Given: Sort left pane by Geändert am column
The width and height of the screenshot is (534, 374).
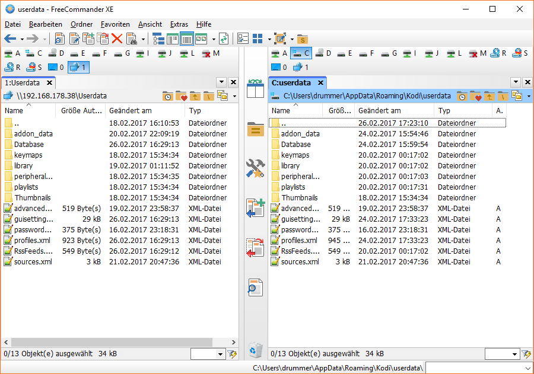Looking at the screenshot, I should [x=145, y=111].
